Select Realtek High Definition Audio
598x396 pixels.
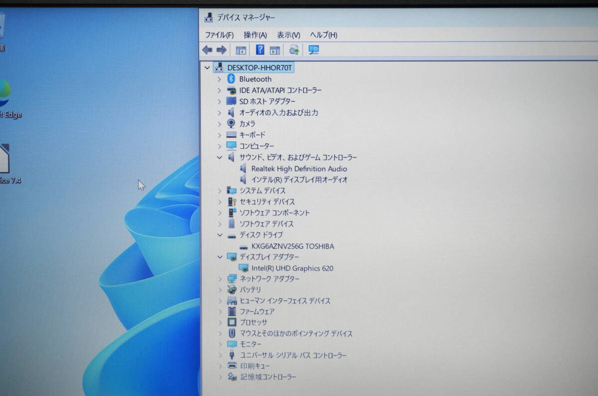click(299, 169)
